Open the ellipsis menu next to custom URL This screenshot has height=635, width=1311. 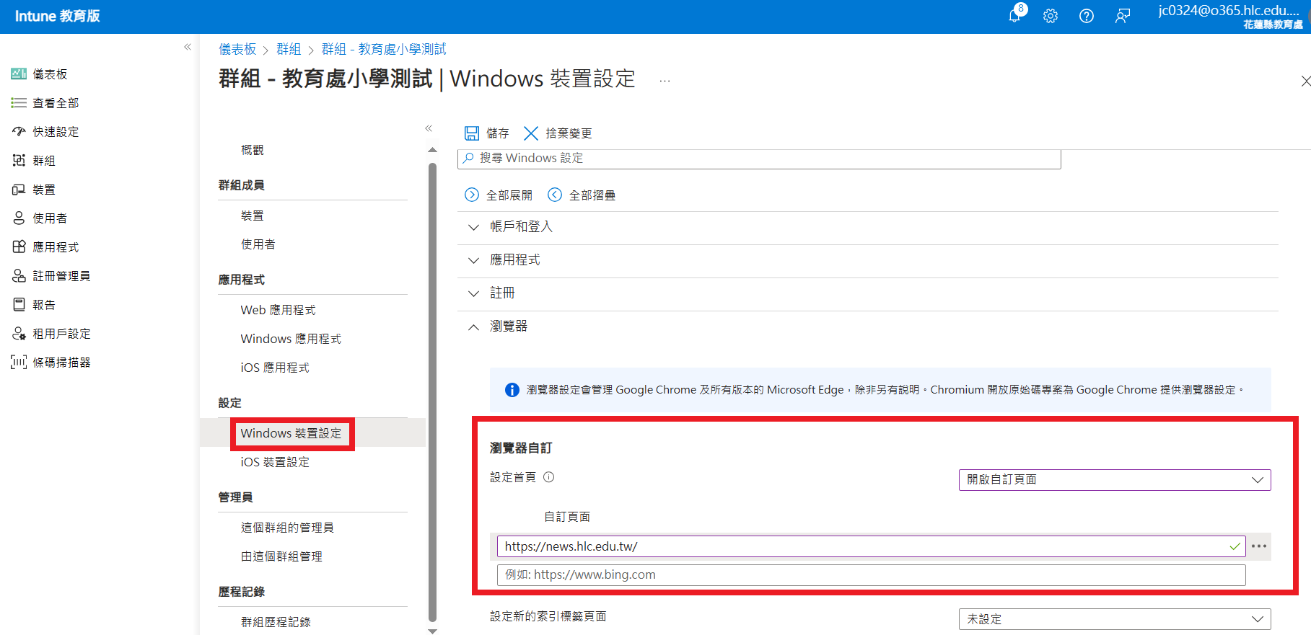tap(1259, 546)
